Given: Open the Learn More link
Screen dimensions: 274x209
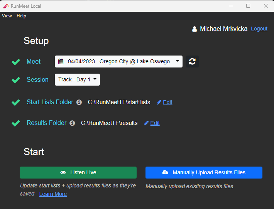Looking at the screenshot, I should [x=53, y=194].
